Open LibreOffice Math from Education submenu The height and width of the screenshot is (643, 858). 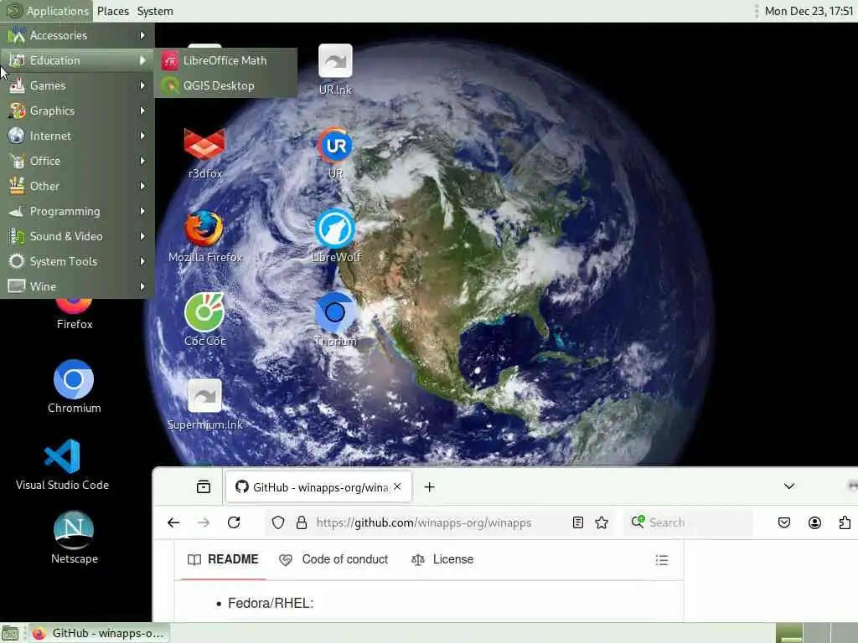pos(225,60)
